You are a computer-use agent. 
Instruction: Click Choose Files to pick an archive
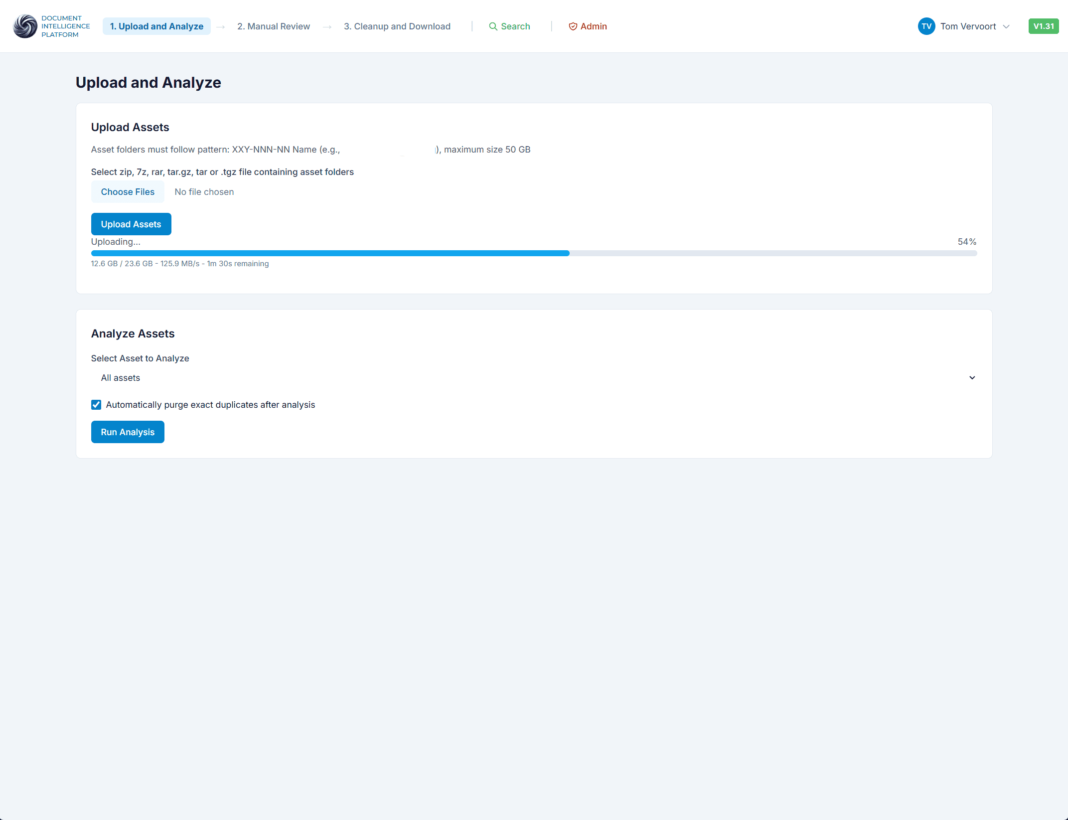(x=128, y=191)
